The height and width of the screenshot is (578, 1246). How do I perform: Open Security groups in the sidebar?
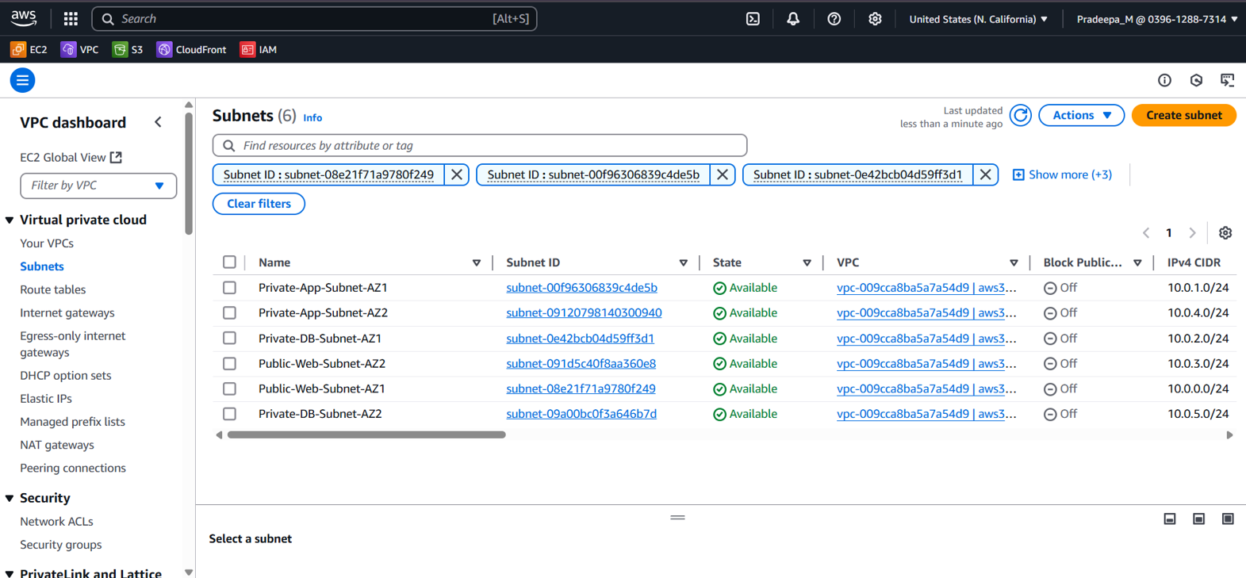(61, 545)
